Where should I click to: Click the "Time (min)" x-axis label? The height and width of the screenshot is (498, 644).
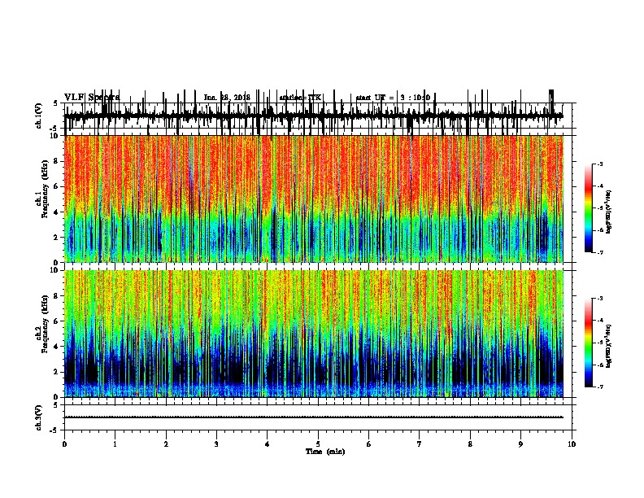[325, 452]
